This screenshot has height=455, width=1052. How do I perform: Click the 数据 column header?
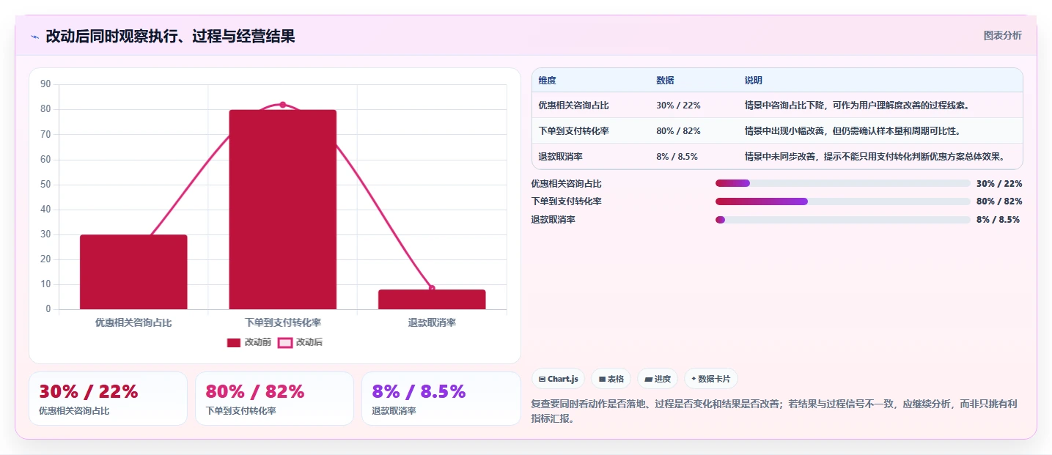coord(665,81)
